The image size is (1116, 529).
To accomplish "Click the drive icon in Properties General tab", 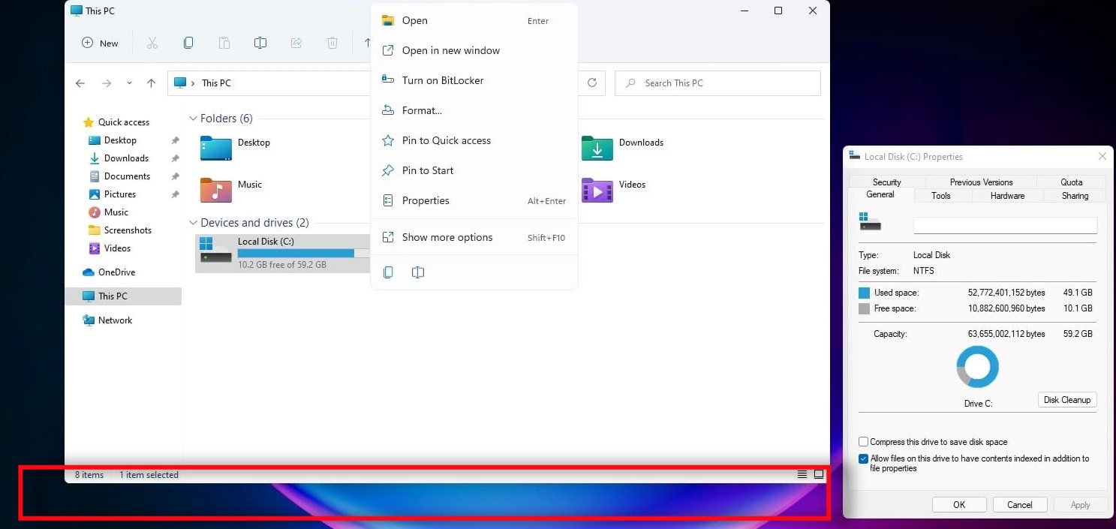I will [870, 221].
